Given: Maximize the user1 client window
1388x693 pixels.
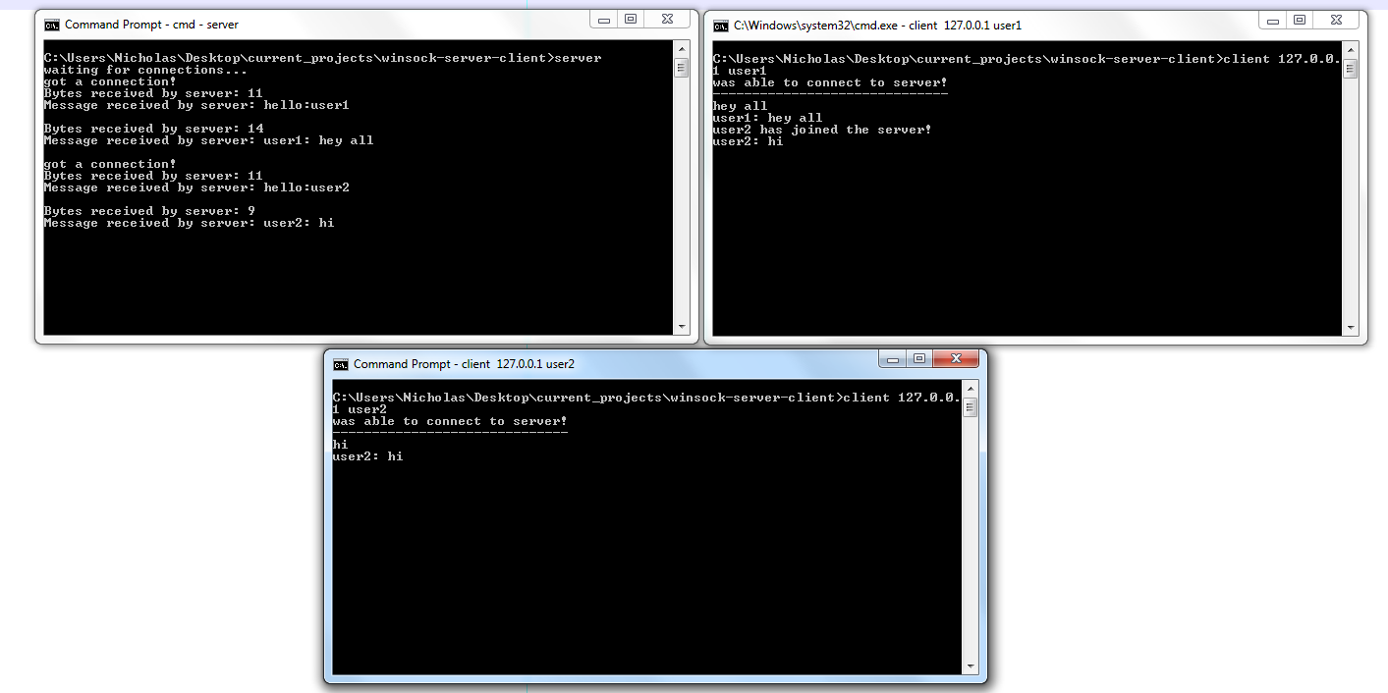Looking at the screenshot, I should click(1300, 20).
